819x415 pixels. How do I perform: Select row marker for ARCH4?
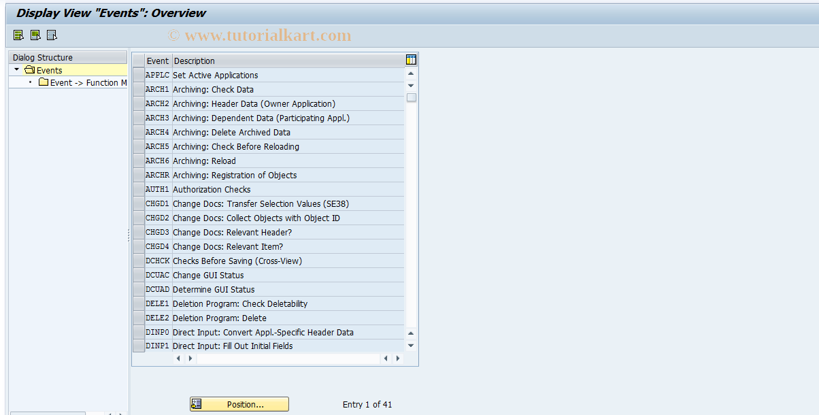coord(139,132)
